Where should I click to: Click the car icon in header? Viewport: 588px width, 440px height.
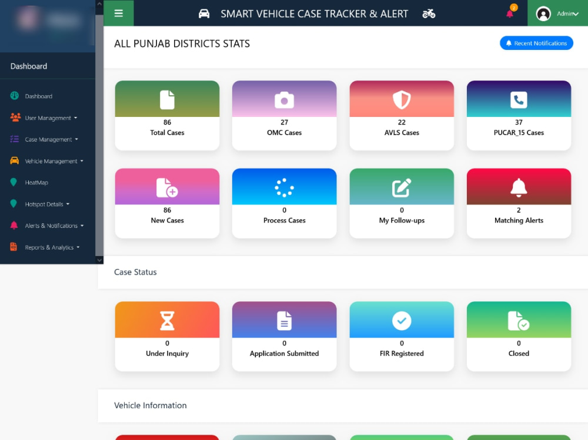(x=204, y=14)
